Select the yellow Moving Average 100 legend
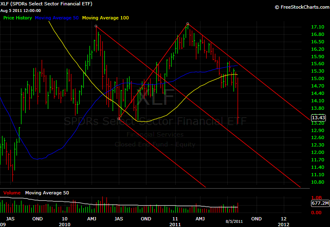This screenshot has width=330, height=227. pos(106,18)
